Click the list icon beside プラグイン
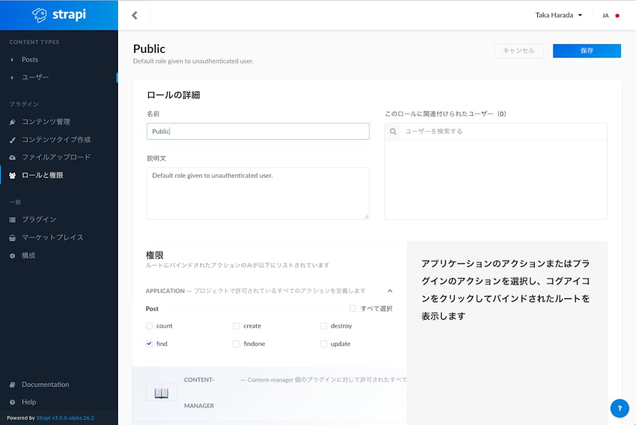 pos(12,220)
